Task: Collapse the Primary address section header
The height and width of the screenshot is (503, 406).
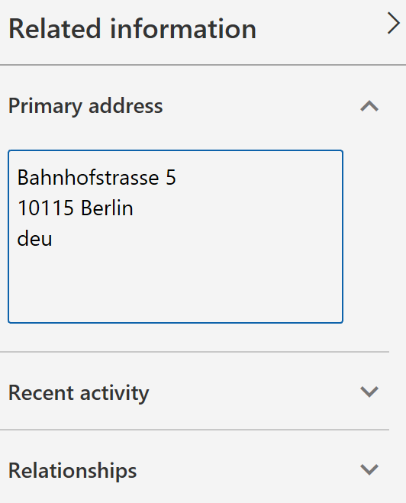Action: [195, 106]
